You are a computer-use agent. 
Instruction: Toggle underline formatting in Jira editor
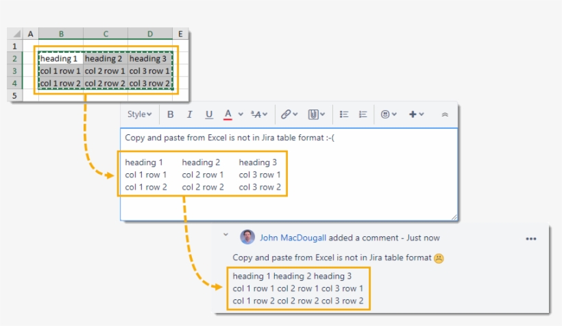(209, 114)
